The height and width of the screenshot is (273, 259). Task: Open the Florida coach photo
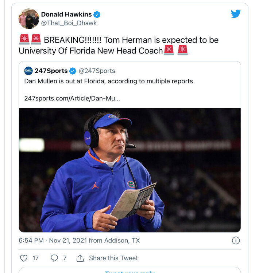[129, 170]
